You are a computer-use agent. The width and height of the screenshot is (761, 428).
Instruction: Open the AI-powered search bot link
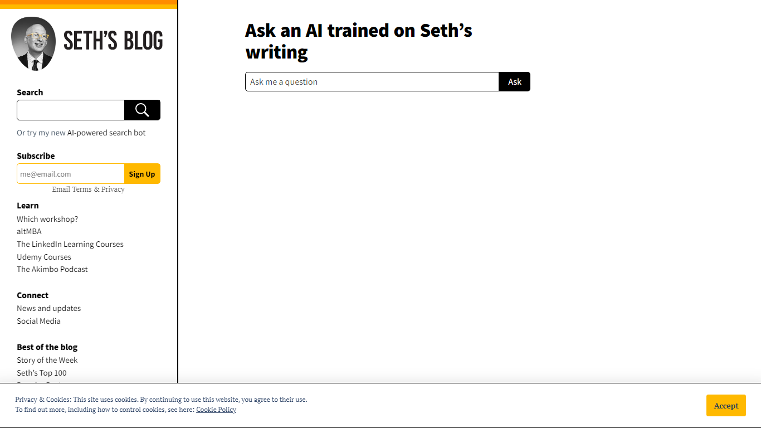106,133
